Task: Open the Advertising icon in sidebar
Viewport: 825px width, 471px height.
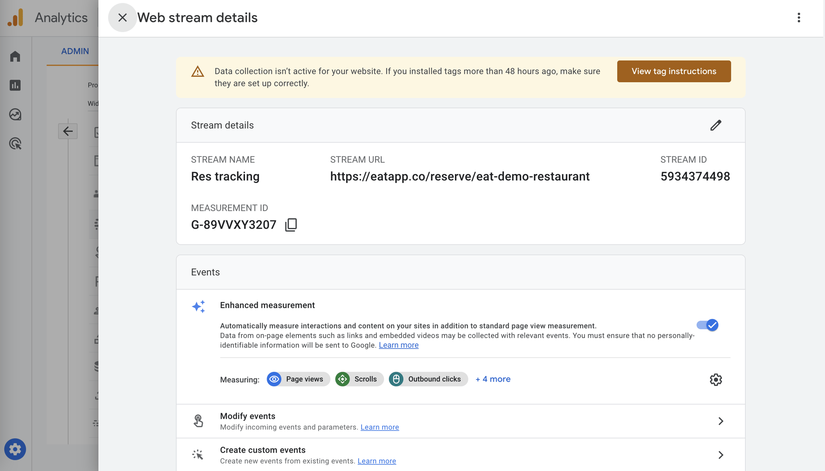Action: point(15,144)
